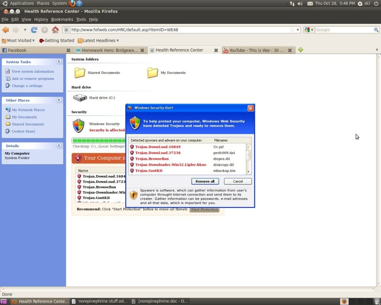
Task: Click the trash icon in bottom panel
Action: tap(377, 301)
